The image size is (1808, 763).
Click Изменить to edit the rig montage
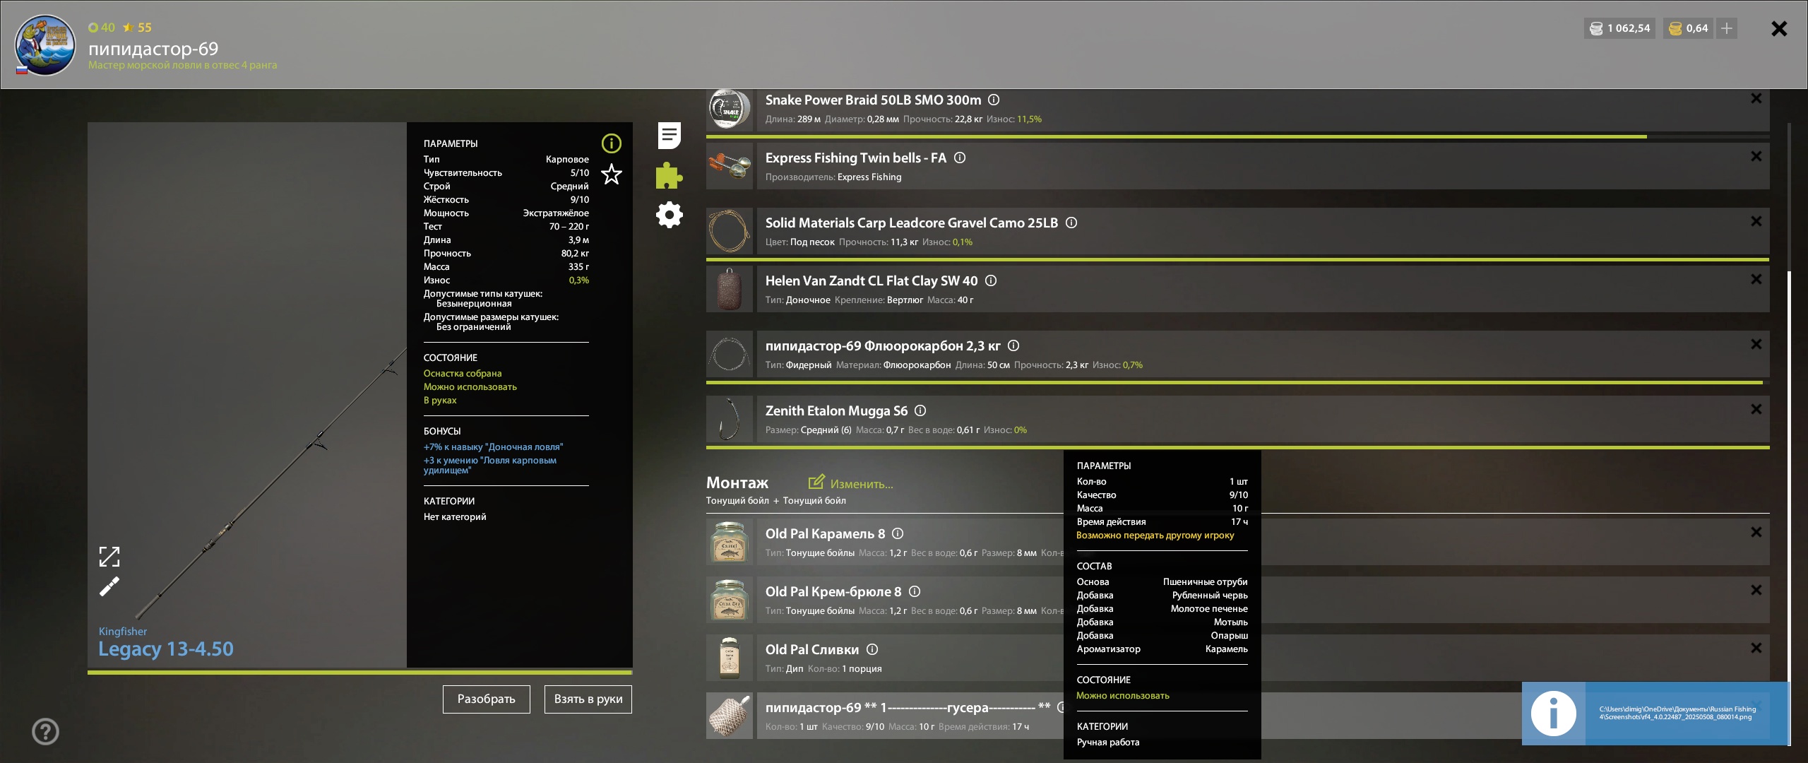pyautogui.click(x=851, y=483)
